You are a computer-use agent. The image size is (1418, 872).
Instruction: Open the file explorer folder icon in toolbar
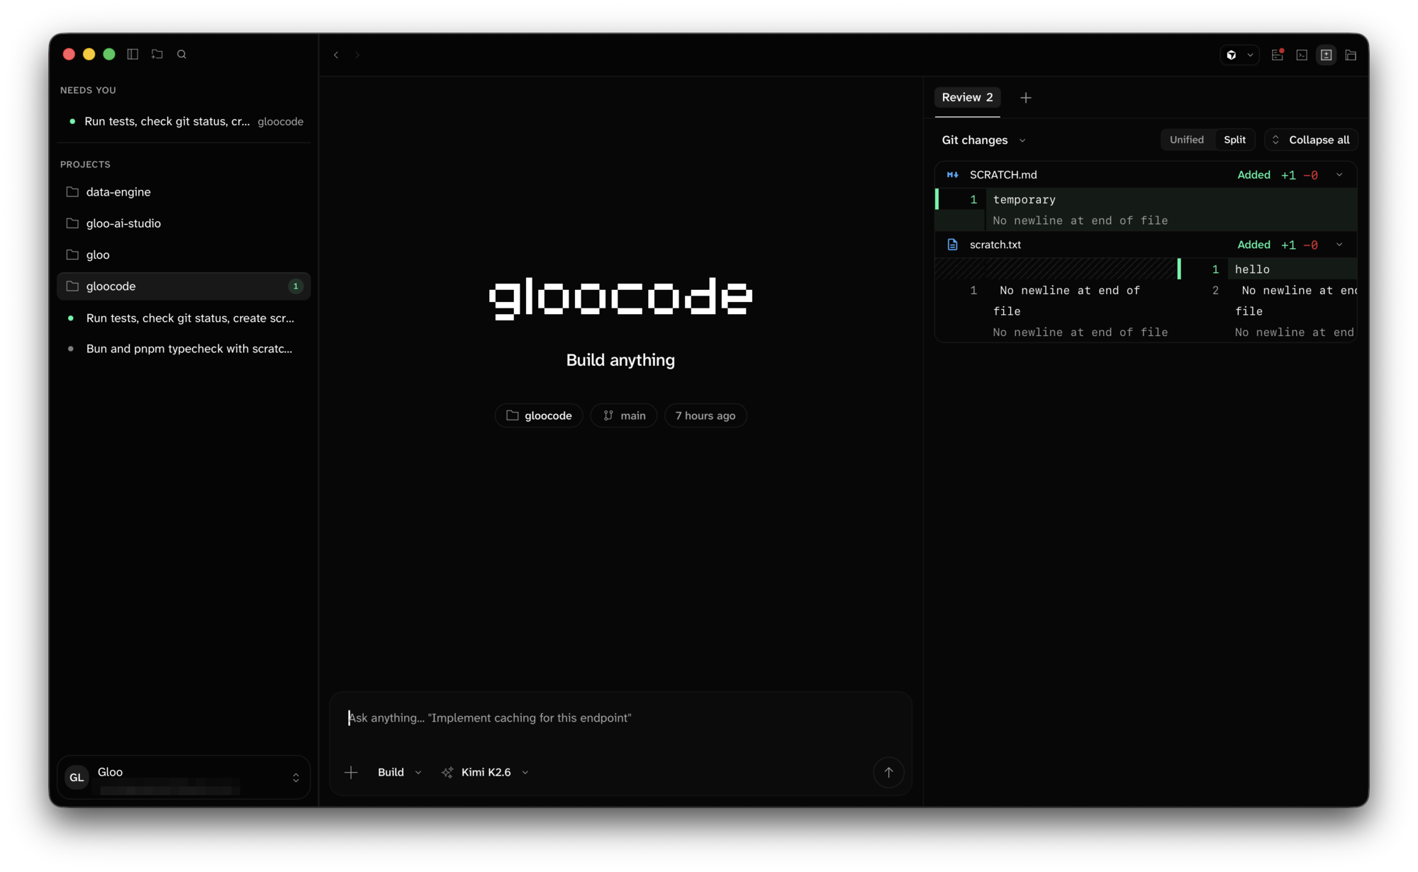(1351, 55)
